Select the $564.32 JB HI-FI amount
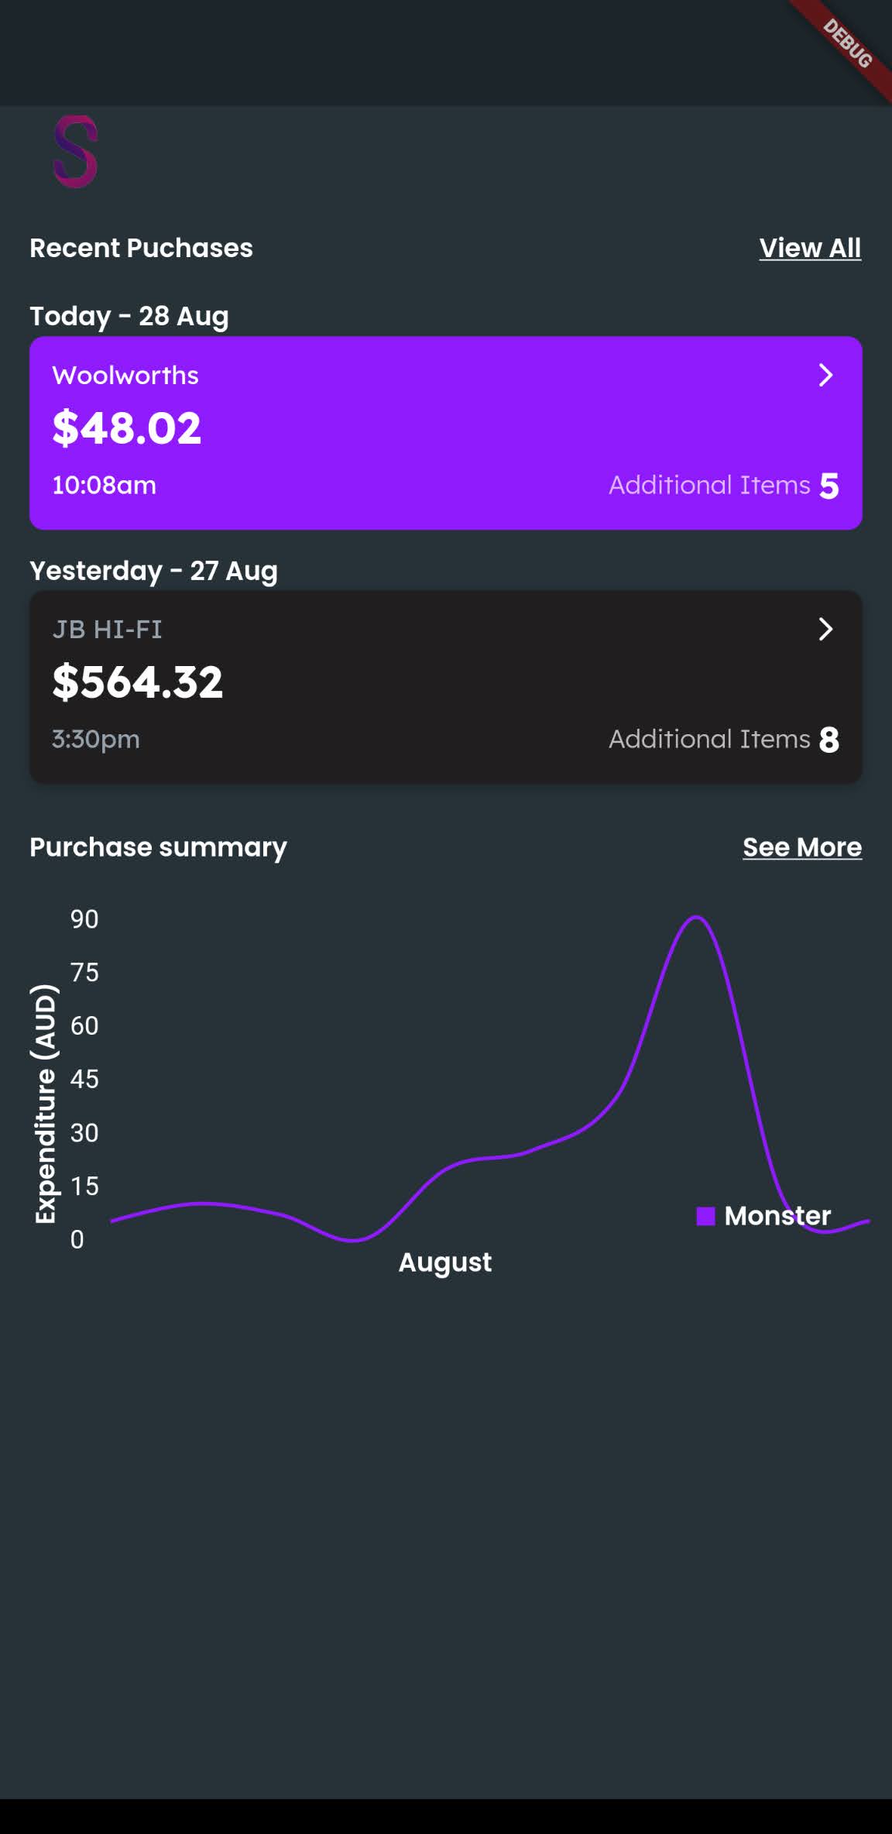Viewport: 892px width, 1834px height. (138, 682)
